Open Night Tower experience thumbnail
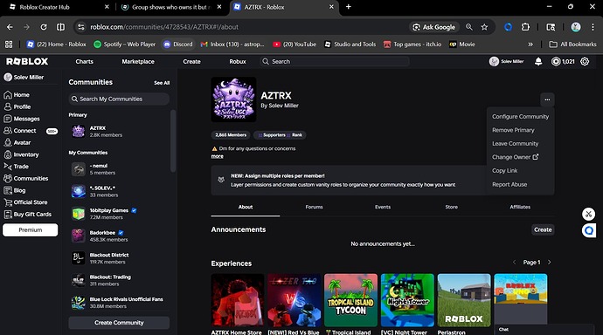The height and width of the screenshot is (335, 603). [407, 300]
